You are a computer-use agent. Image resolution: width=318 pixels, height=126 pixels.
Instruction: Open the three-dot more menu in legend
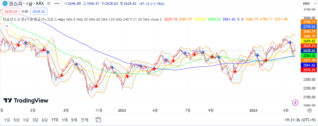57,4
